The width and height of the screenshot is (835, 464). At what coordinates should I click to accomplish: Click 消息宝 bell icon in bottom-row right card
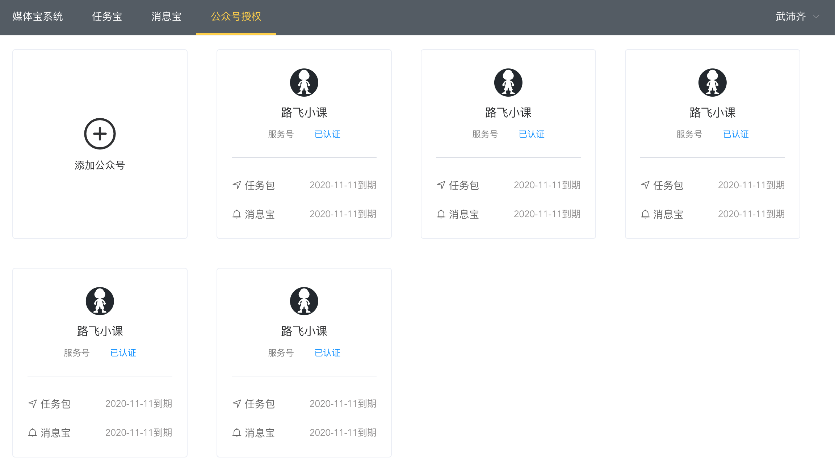237,433
